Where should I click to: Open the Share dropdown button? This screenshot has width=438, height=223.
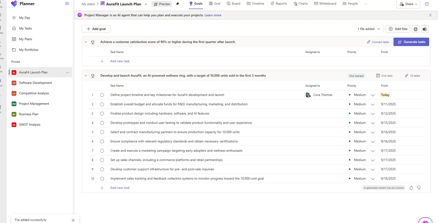(408, 4)
